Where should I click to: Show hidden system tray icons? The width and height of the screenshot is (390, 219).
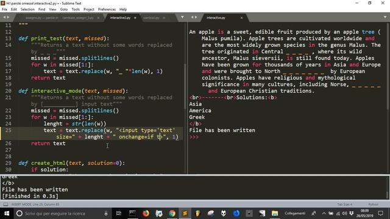(x=324, y=214)
